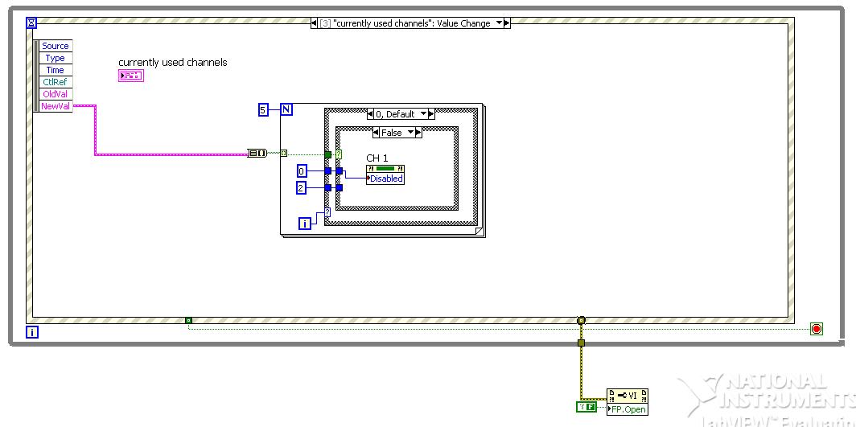The height and width of the screenshot is (427, 856).
Task: Open the False case selector dropdown
Action: pyautogui.click(x=411, y=133)
